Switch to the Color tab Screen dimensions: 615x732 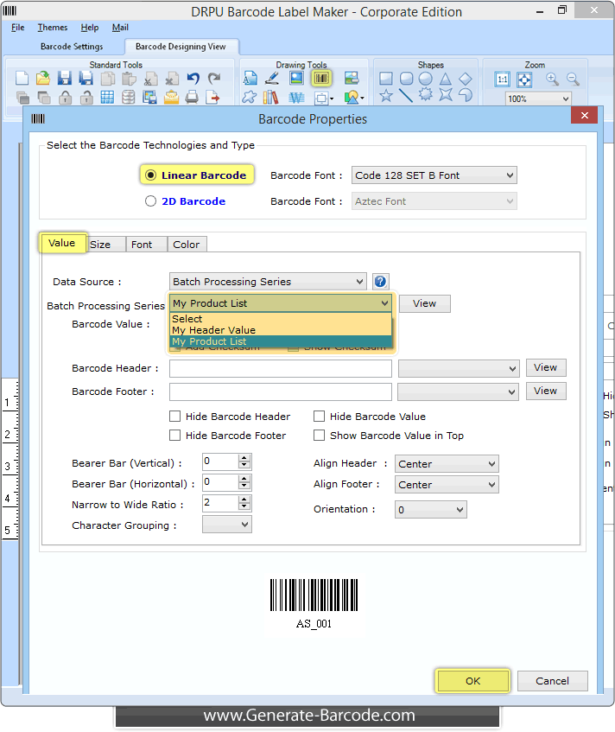(187, 245)
